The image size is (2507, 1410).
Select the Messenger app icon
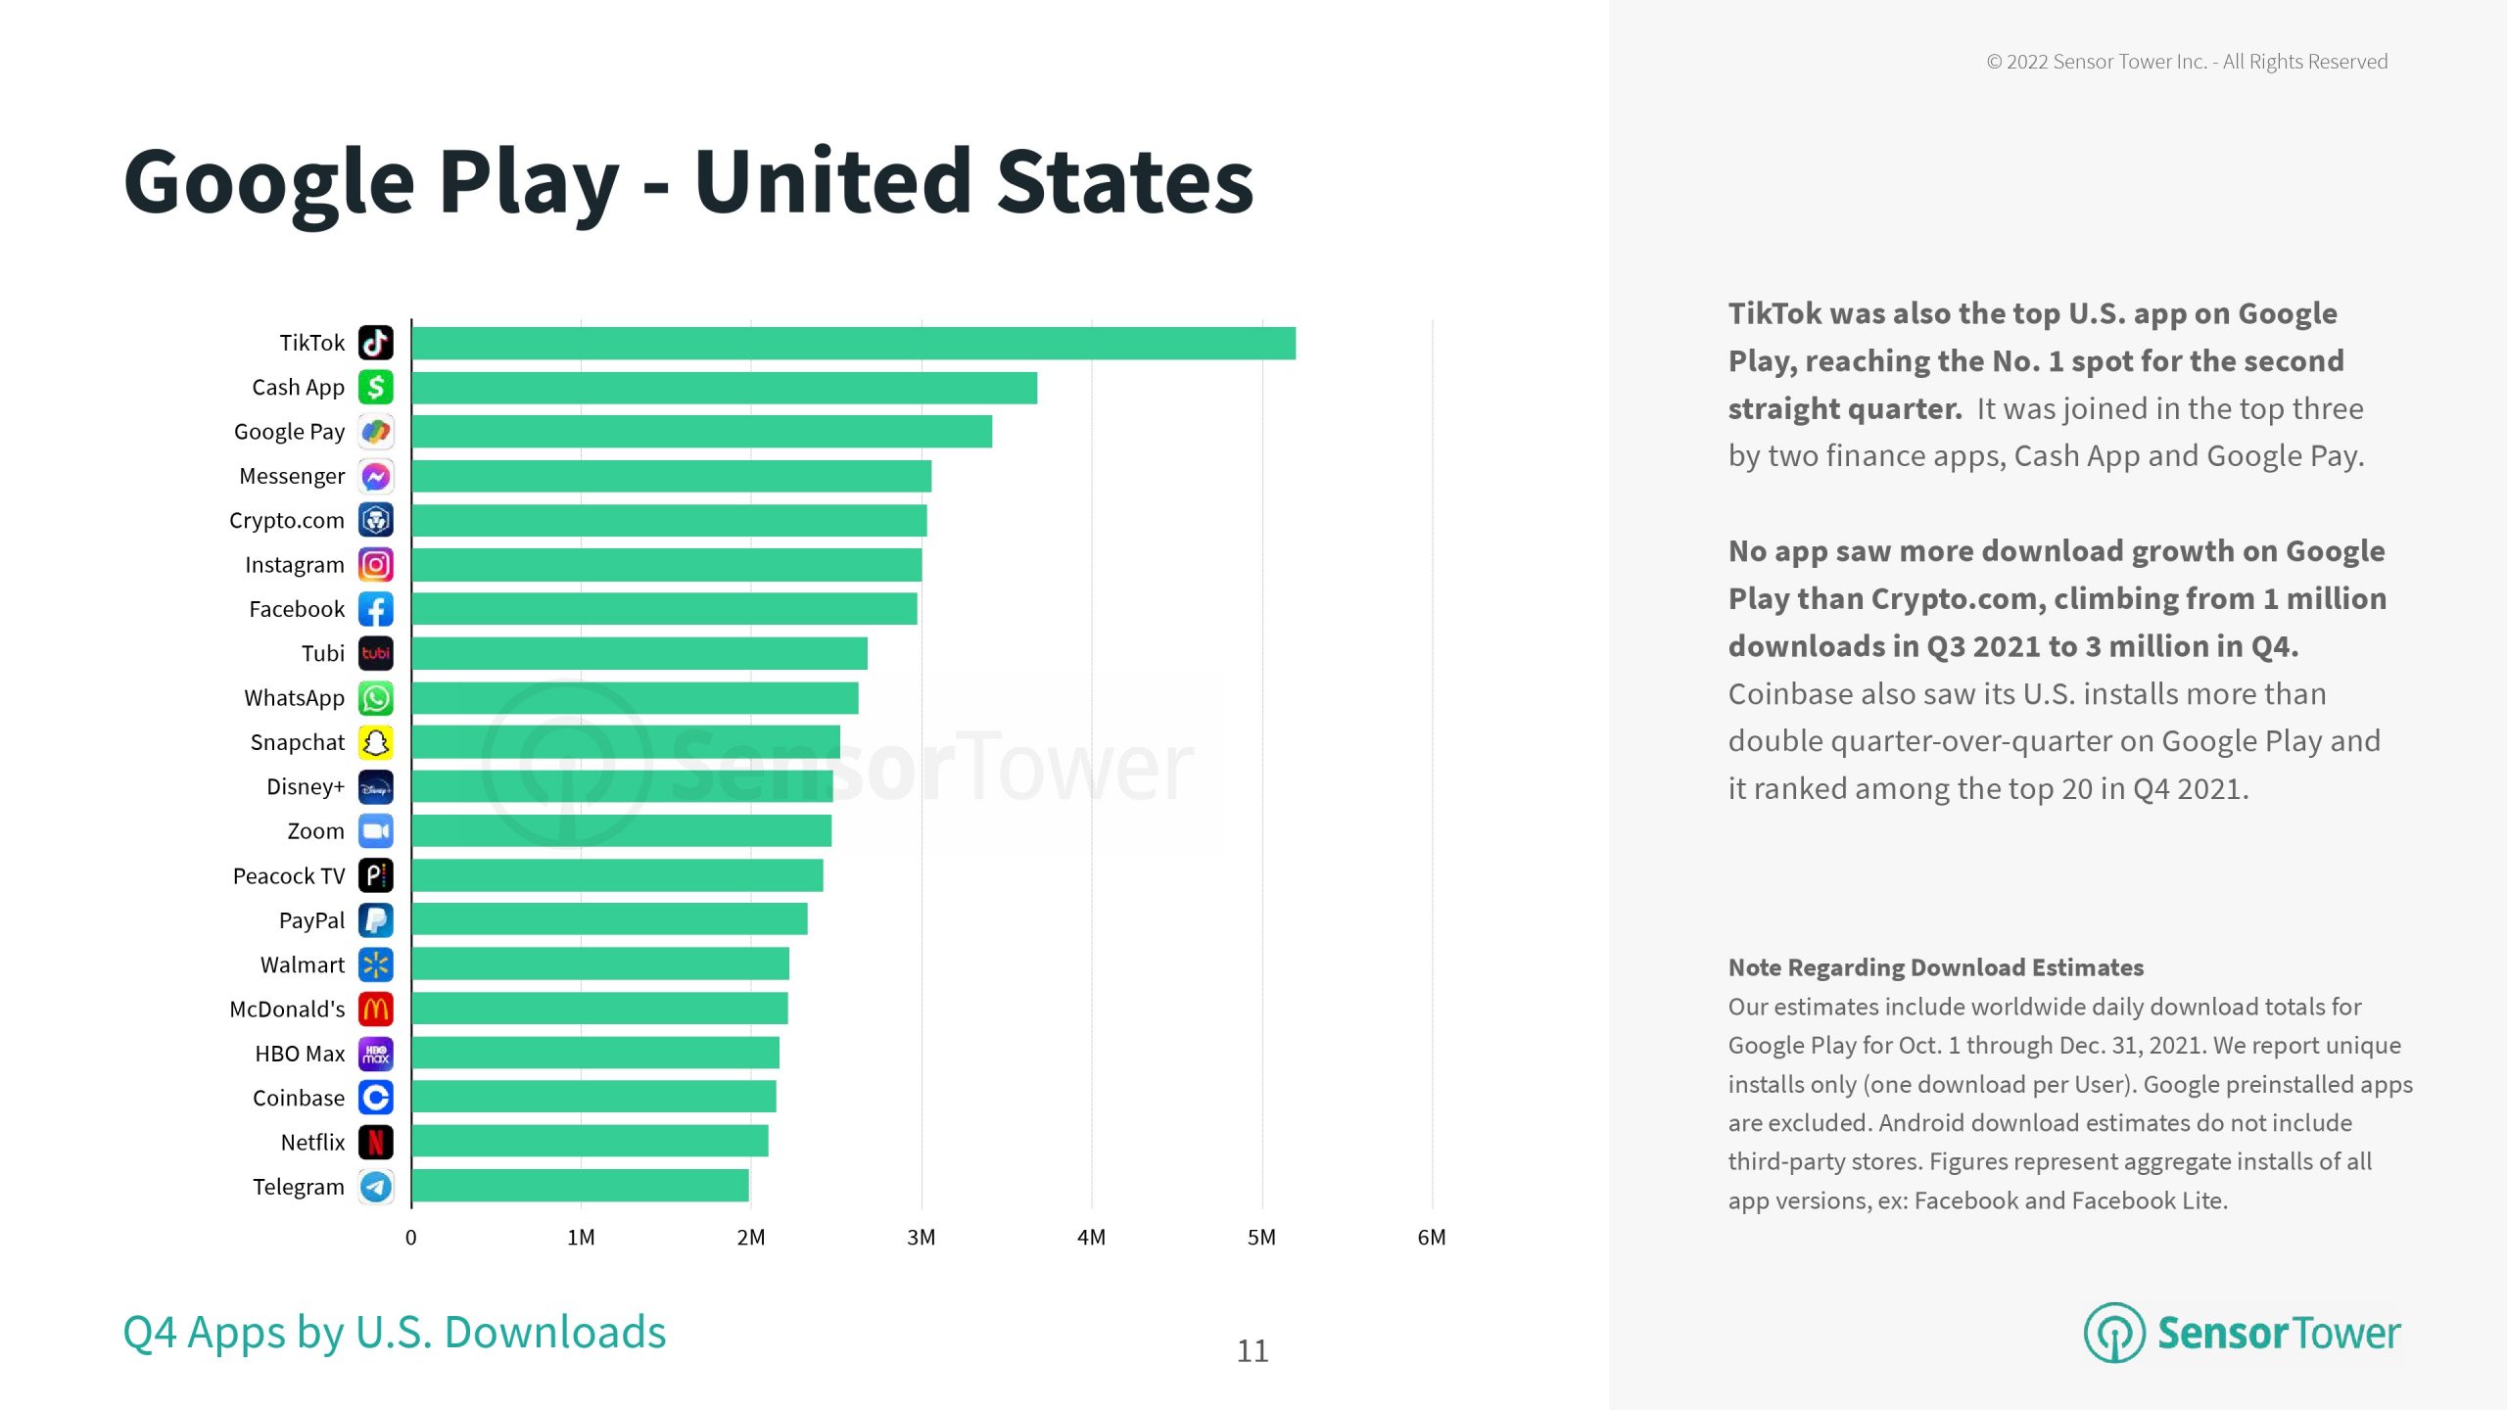pyautogui.click(x=376, y=476)
